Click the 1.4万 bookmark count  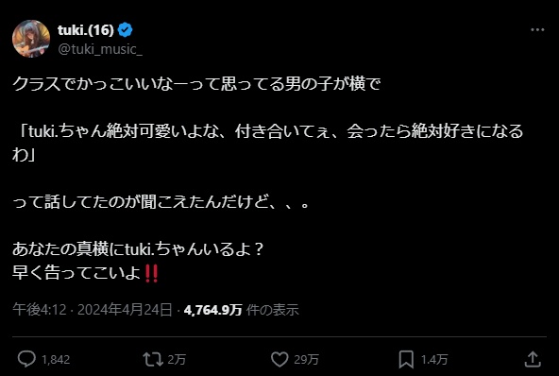[433, 360]
